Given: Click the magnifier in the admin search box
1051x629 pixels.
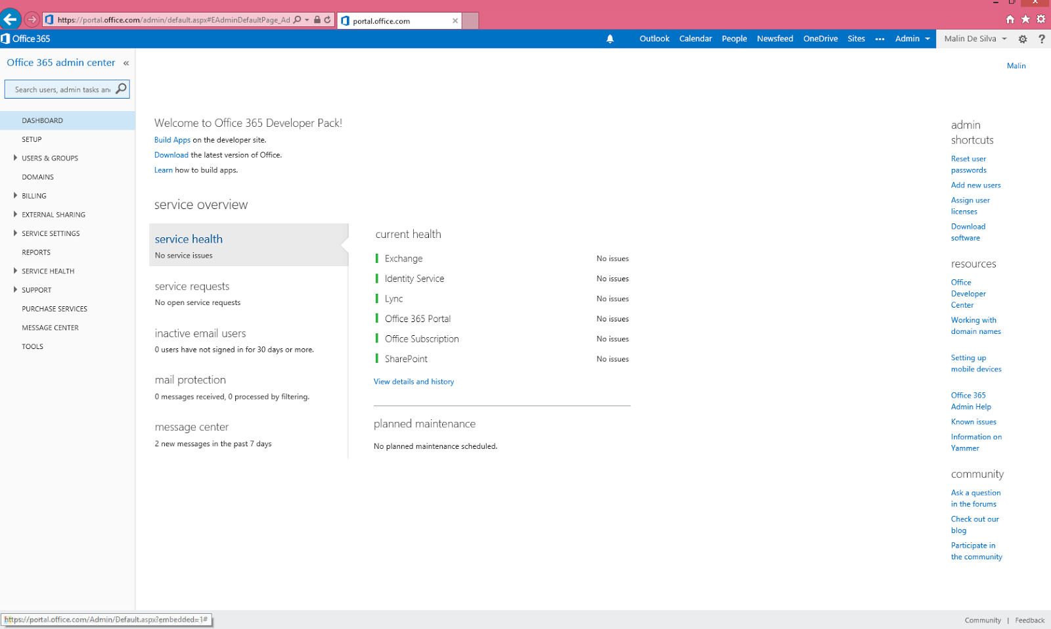Looking at the screenshot, I should click(121, 89).
